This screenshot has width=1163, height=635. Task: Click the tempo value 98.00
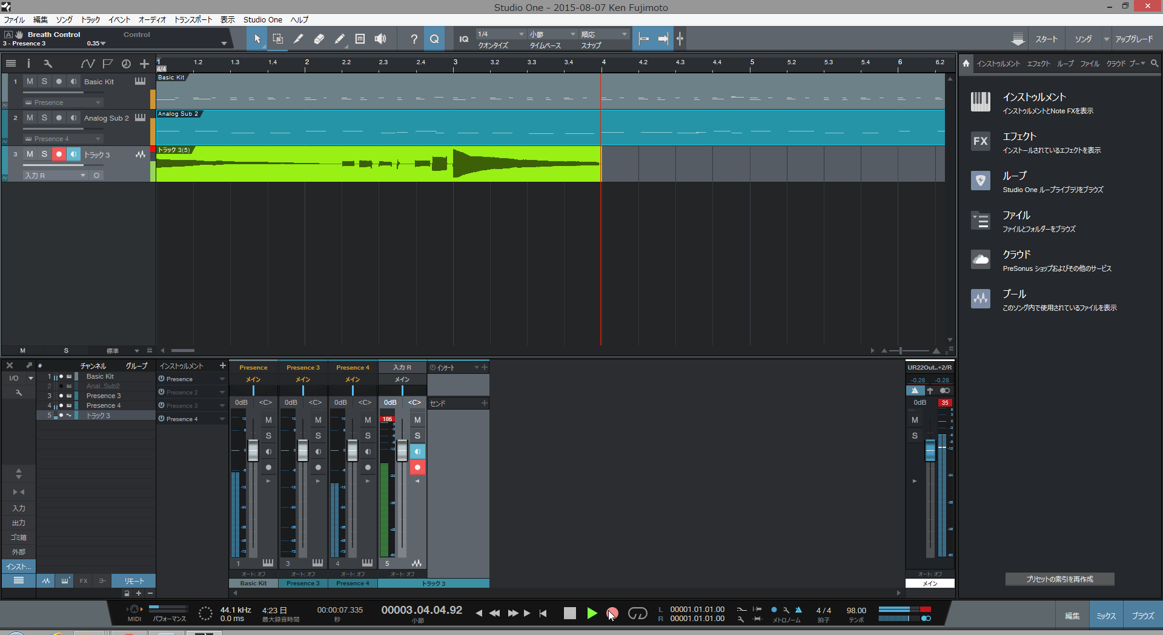(856, 610)
